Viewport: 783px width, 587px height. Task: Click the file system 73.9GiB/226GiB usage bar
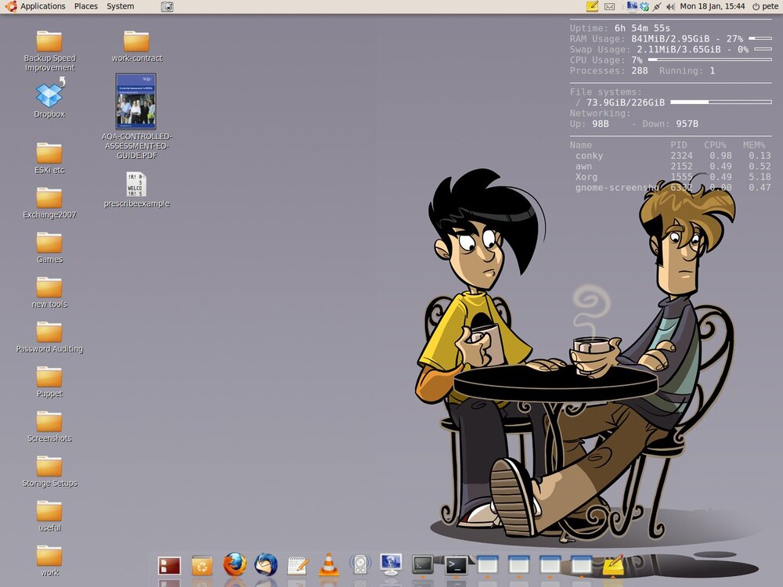(721, 103)
